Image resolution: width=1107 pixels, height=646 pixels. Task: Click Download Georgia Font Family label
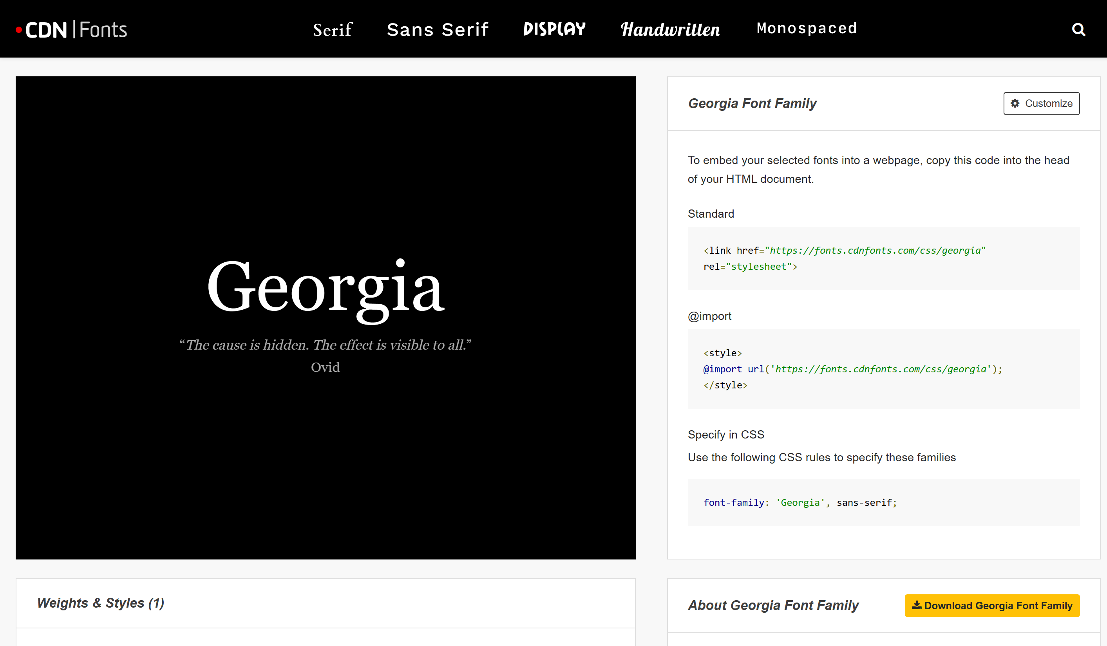[998, 606]
